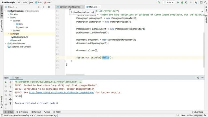
Task: Run with coverage icon in toolbar
Action: pos(186,2)
